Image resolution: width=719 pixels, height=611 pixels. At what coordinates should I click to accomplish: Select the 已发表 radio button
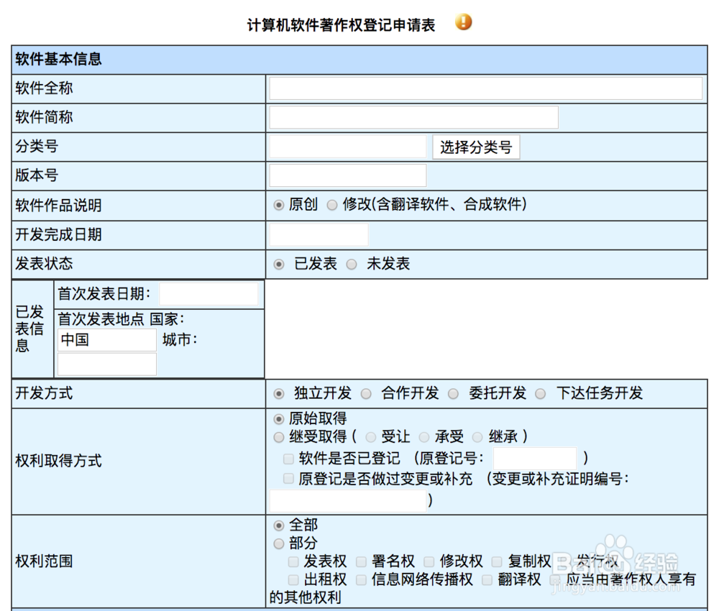tap(279, 265)
